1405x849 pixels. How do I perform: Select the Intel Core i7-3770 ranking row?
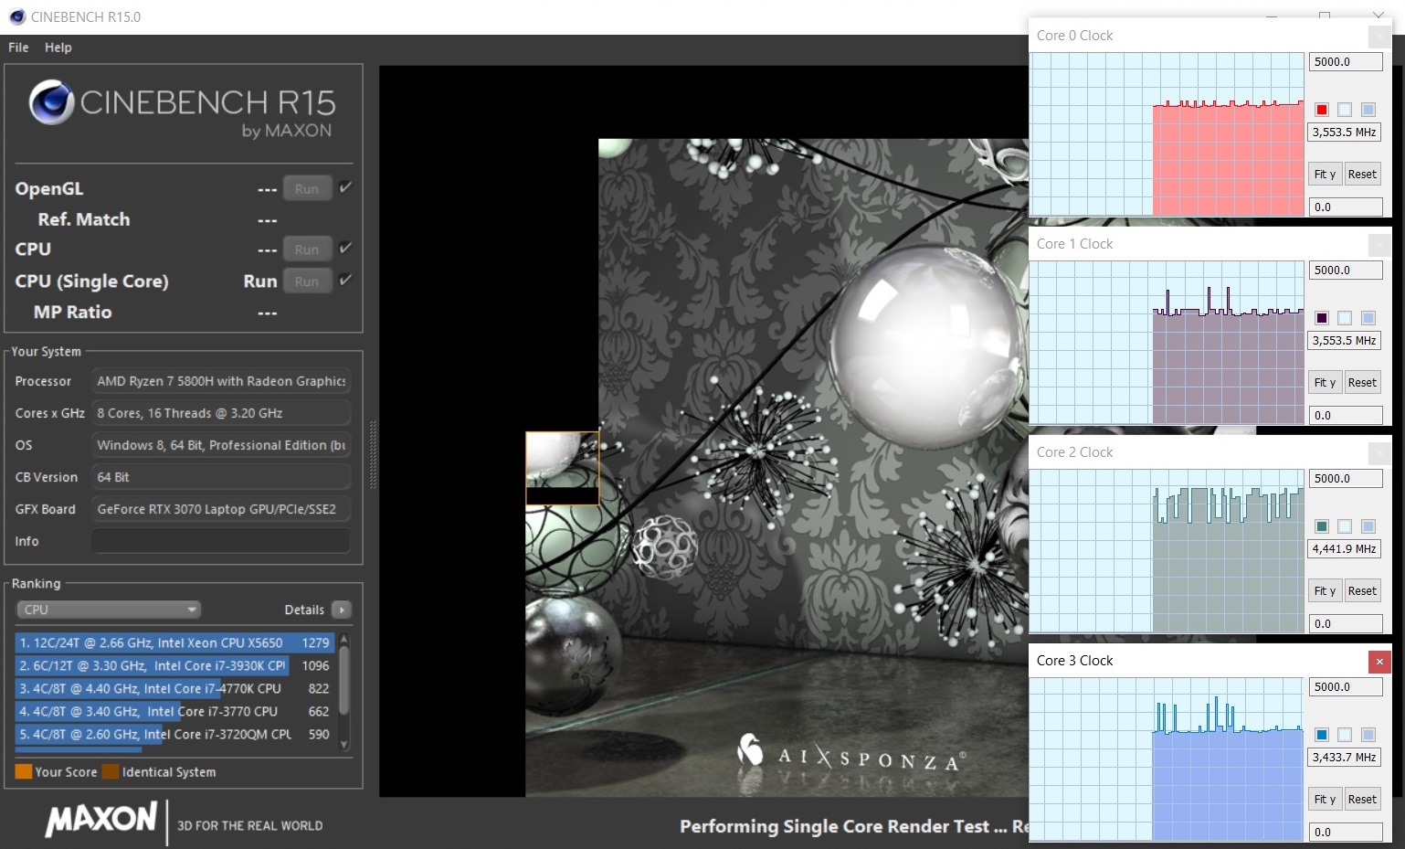click(174, 711)
